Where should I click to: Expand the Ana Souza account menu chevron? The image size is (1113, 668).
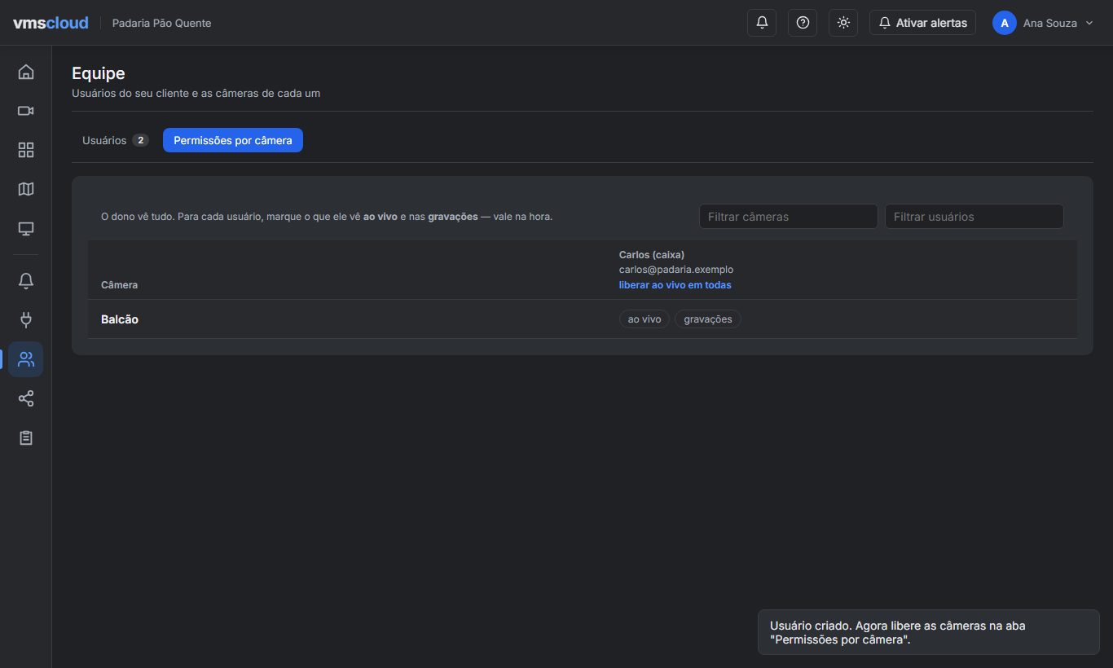[x=1089, y=23]
